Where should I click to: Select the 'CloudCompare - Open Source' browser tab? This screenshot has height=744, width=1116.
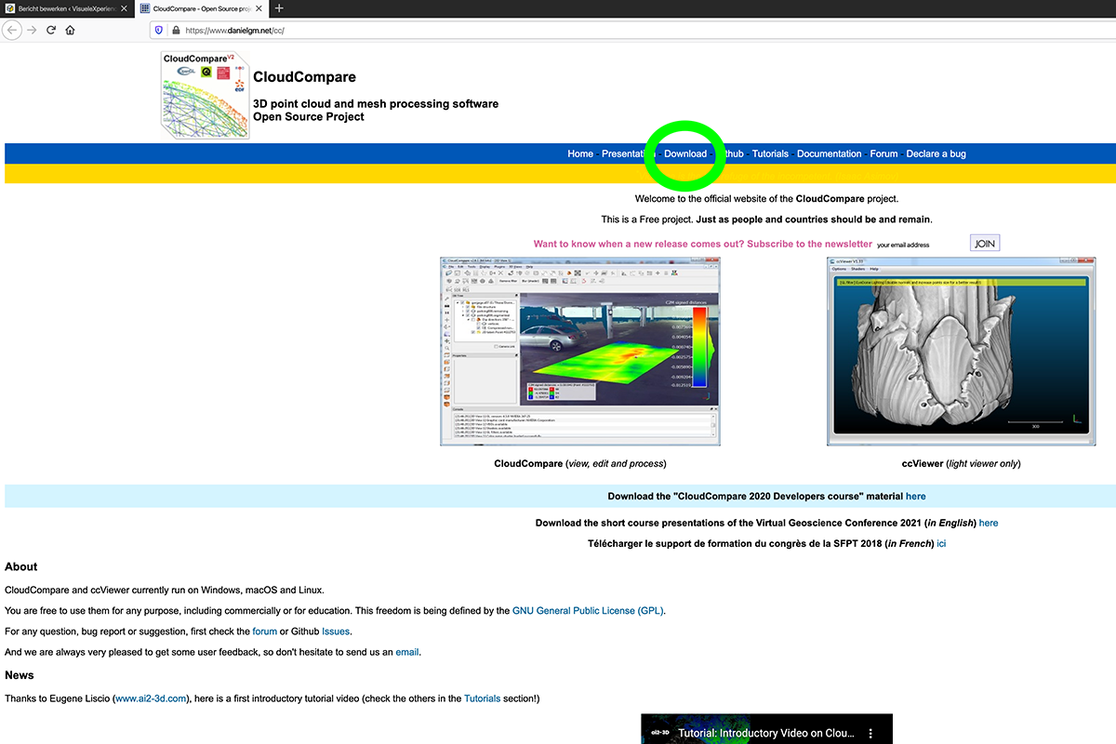(202, 8)
